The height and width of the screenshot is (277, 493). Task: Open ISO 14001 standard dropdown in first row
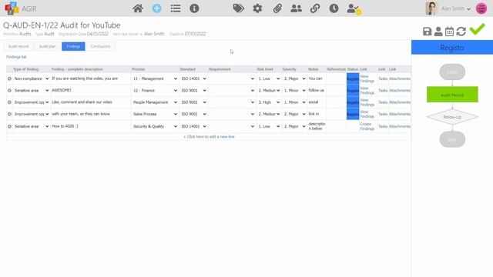[193, 78]
